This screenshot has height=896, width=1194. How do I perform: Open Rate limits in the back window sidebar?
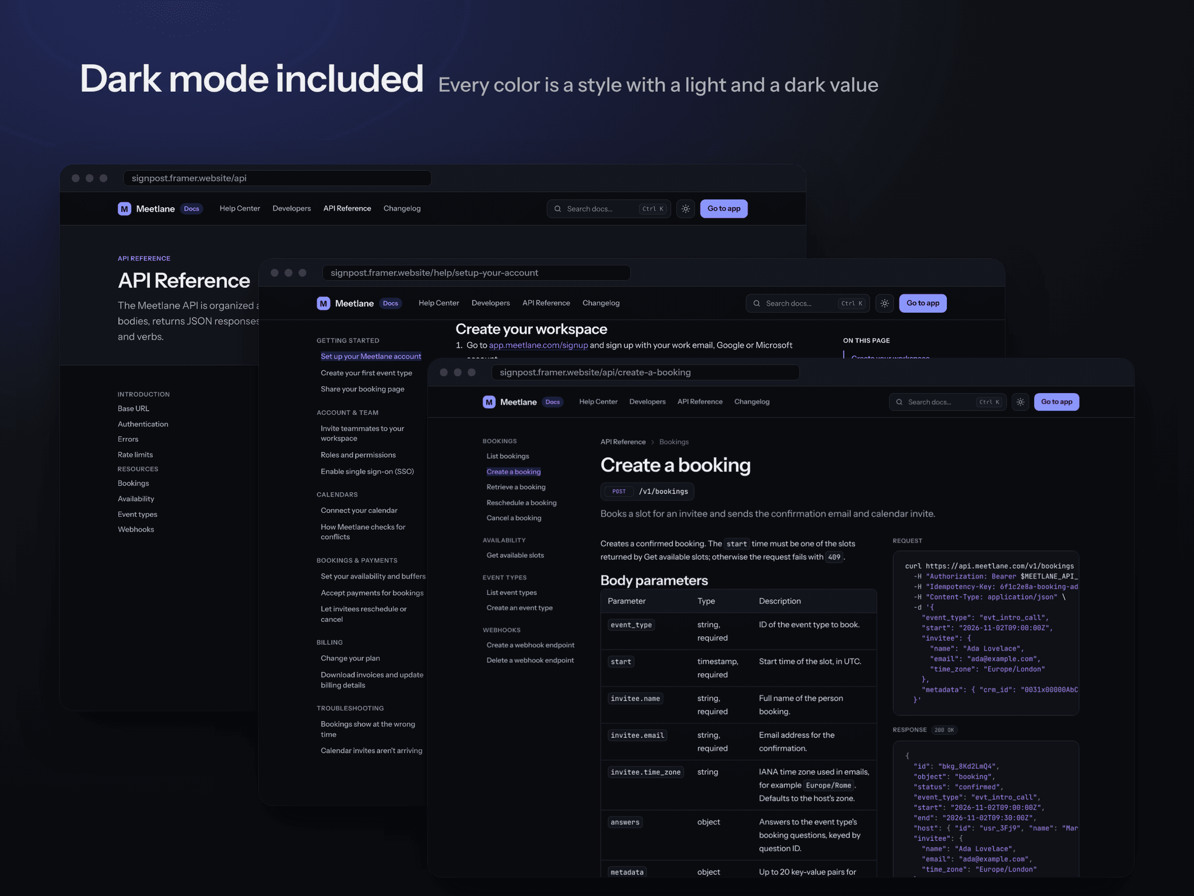click(135, 455)
